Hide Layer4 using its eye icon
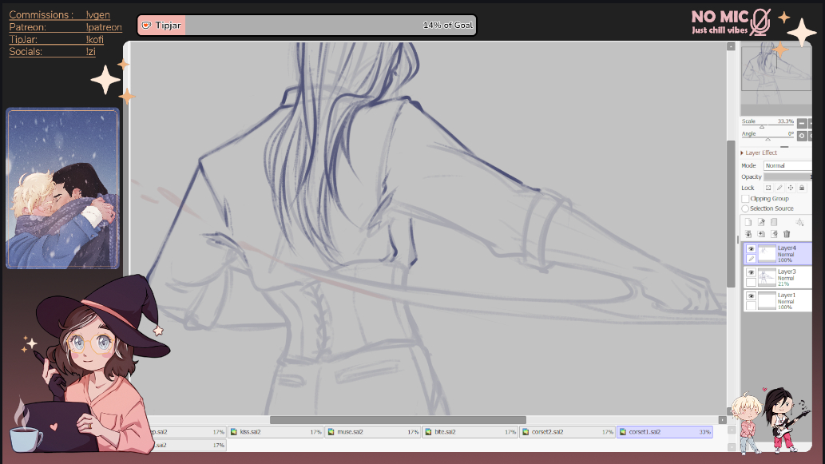The width and height of the screenshot is (825, 464). pyautogui.click(x=751, y=249)
